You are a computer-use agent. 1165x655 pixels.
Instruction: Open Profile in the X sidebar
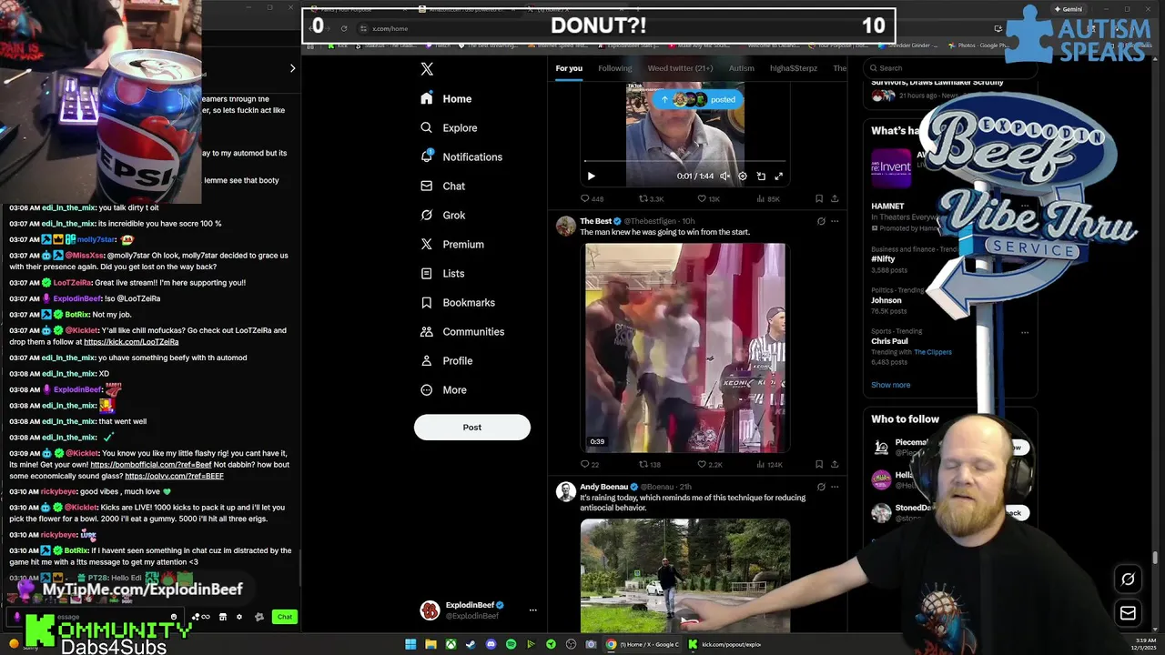tap(447, 360)
